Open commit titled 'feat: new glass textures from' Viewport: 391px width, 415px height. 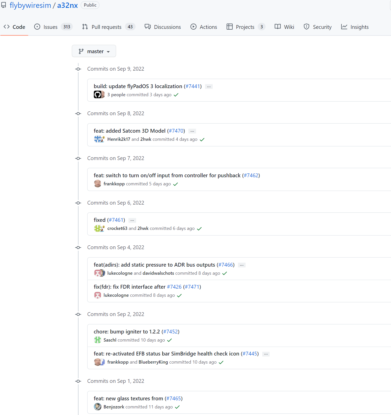(x=128, y=399)
